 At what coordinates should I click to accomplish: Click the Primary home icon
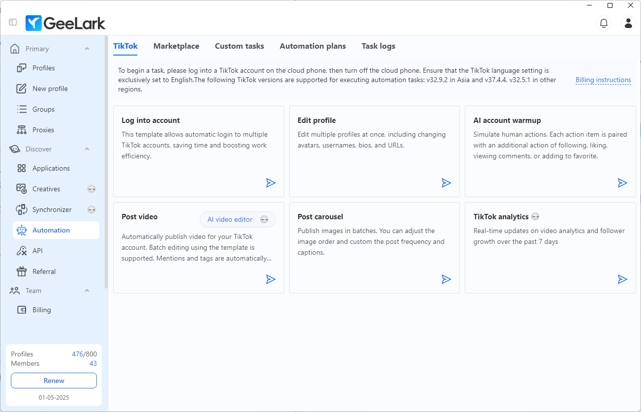[15, 49]
